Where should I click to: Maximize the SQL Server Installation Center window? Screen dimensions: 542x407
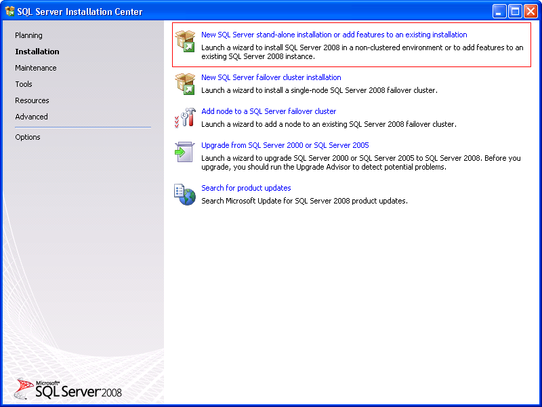click(515, 11)
